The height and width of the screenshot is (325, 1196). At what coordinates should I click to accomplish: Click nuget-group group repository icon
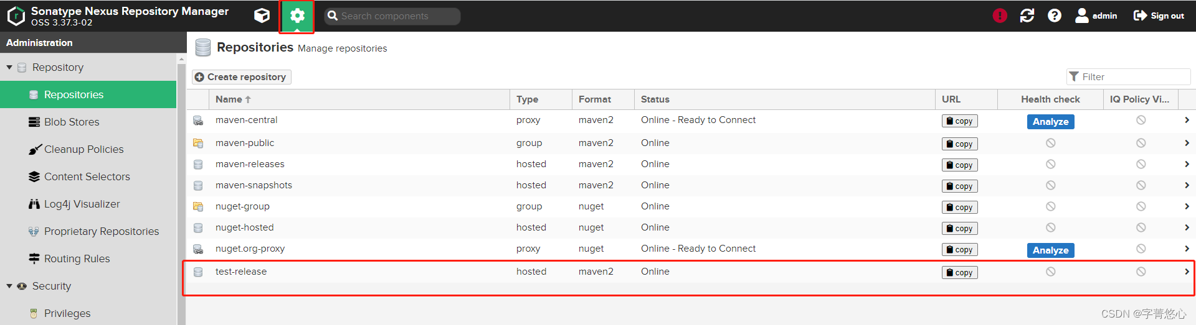coord(198,207)
